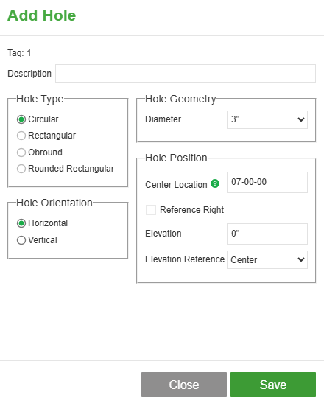Image resolution: width=324 pixels, height=406 pixels.
Task: Save the new hole
Action: point(273,385)
